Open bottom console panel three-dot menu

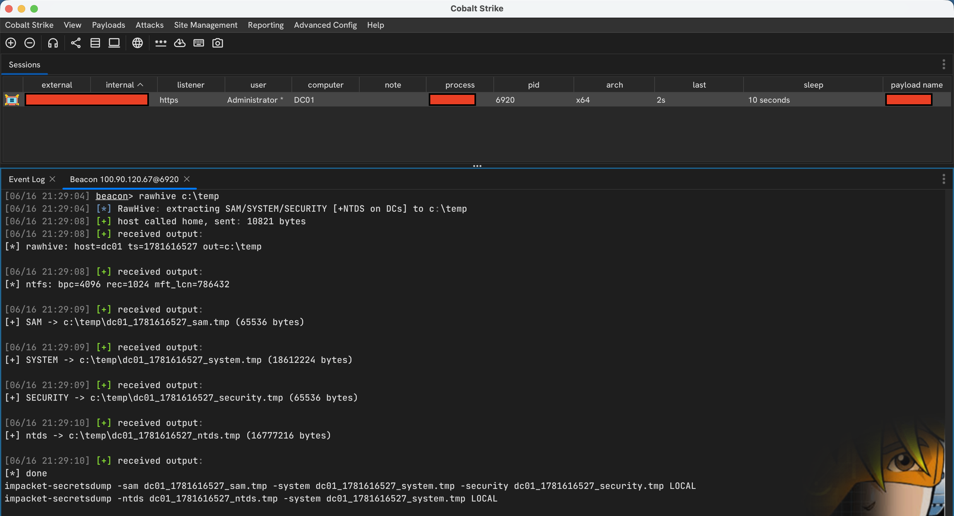point(943,179)
